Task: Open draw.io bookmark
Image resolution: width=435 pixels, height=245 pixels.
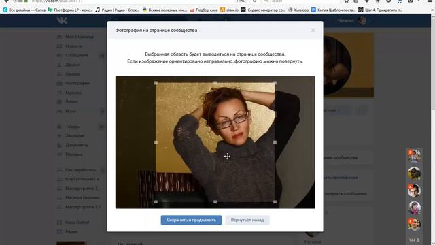Action: [230, 10]
